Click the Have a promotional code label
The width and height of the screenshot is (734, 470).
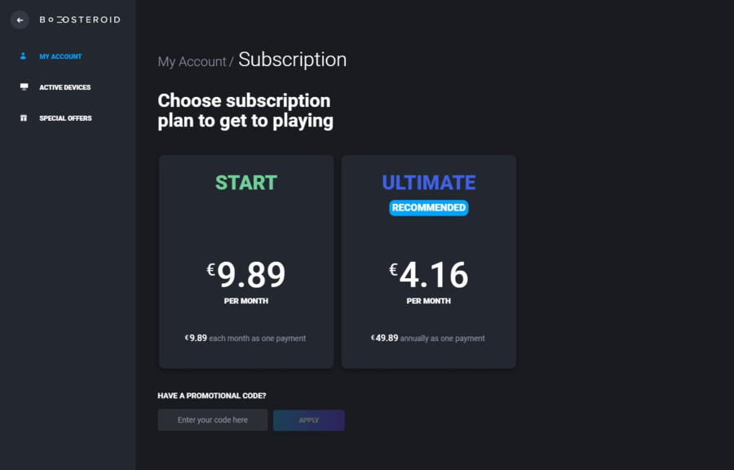pos(212,396)
